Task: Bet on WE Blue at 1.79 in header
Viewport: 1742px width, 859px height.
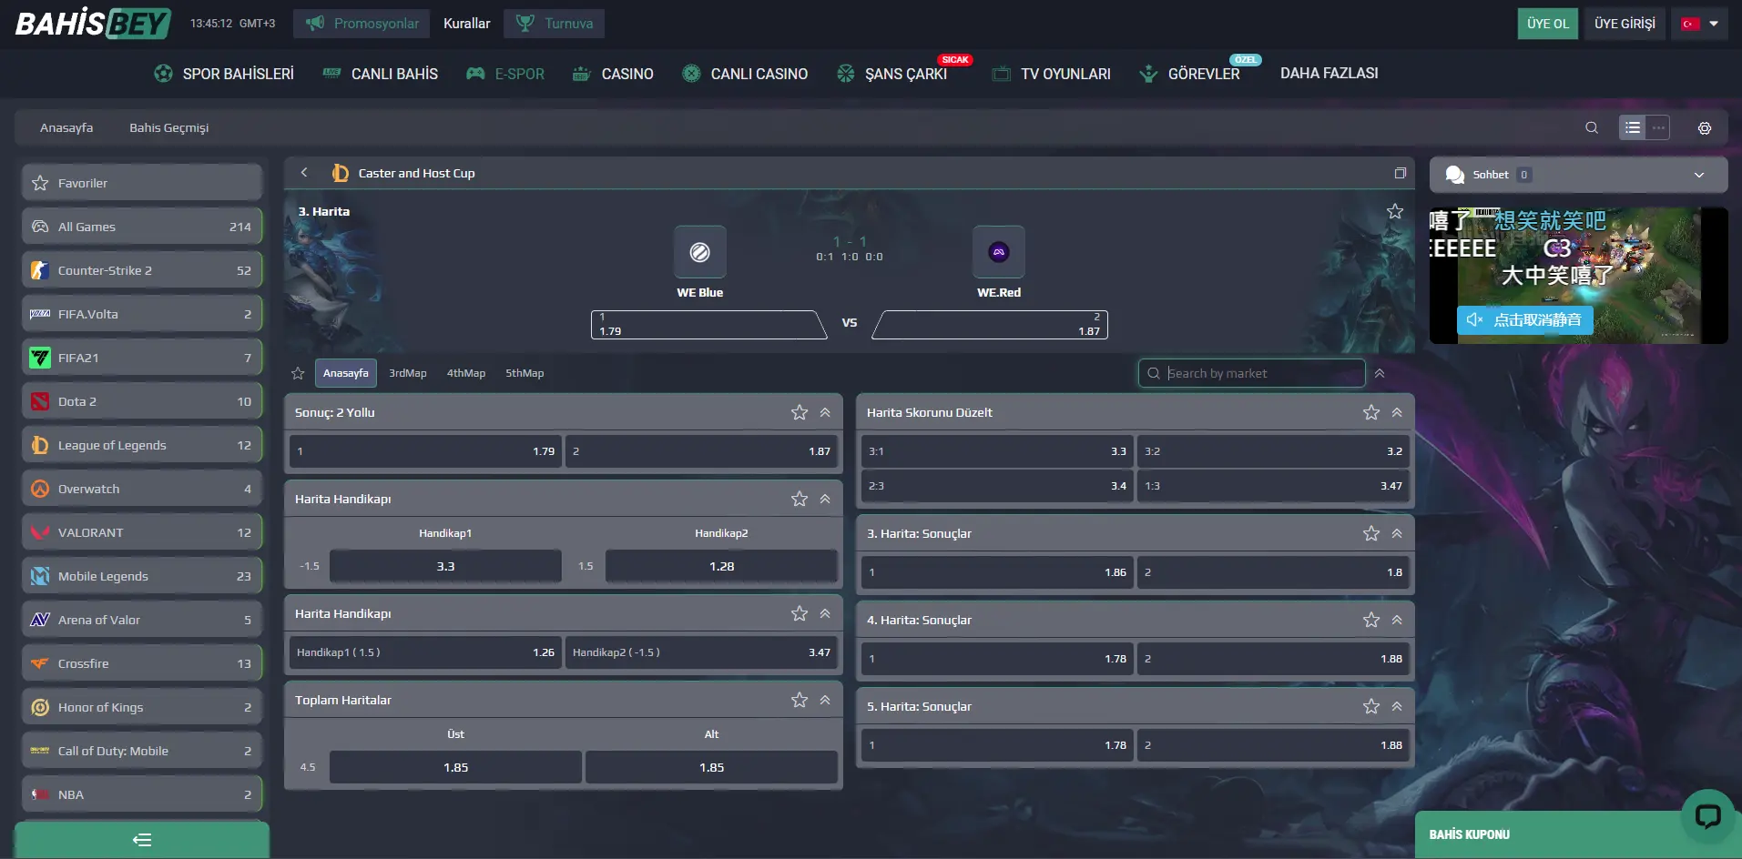Action: [x=708, y=325]
